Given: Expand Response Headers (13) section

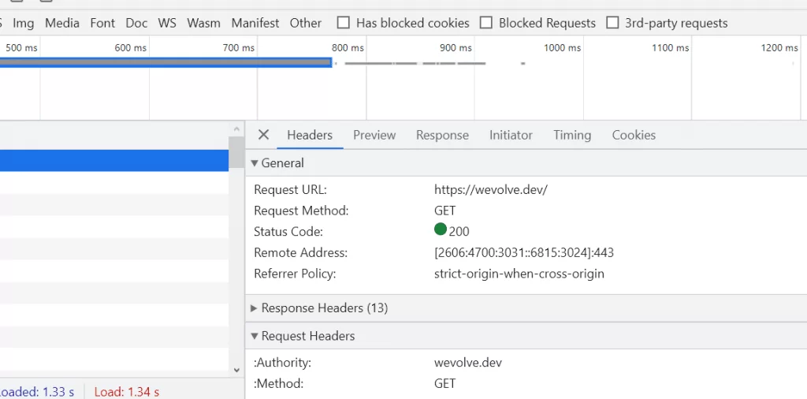Looking at the screenshot, I should click(x=255, y=308).
